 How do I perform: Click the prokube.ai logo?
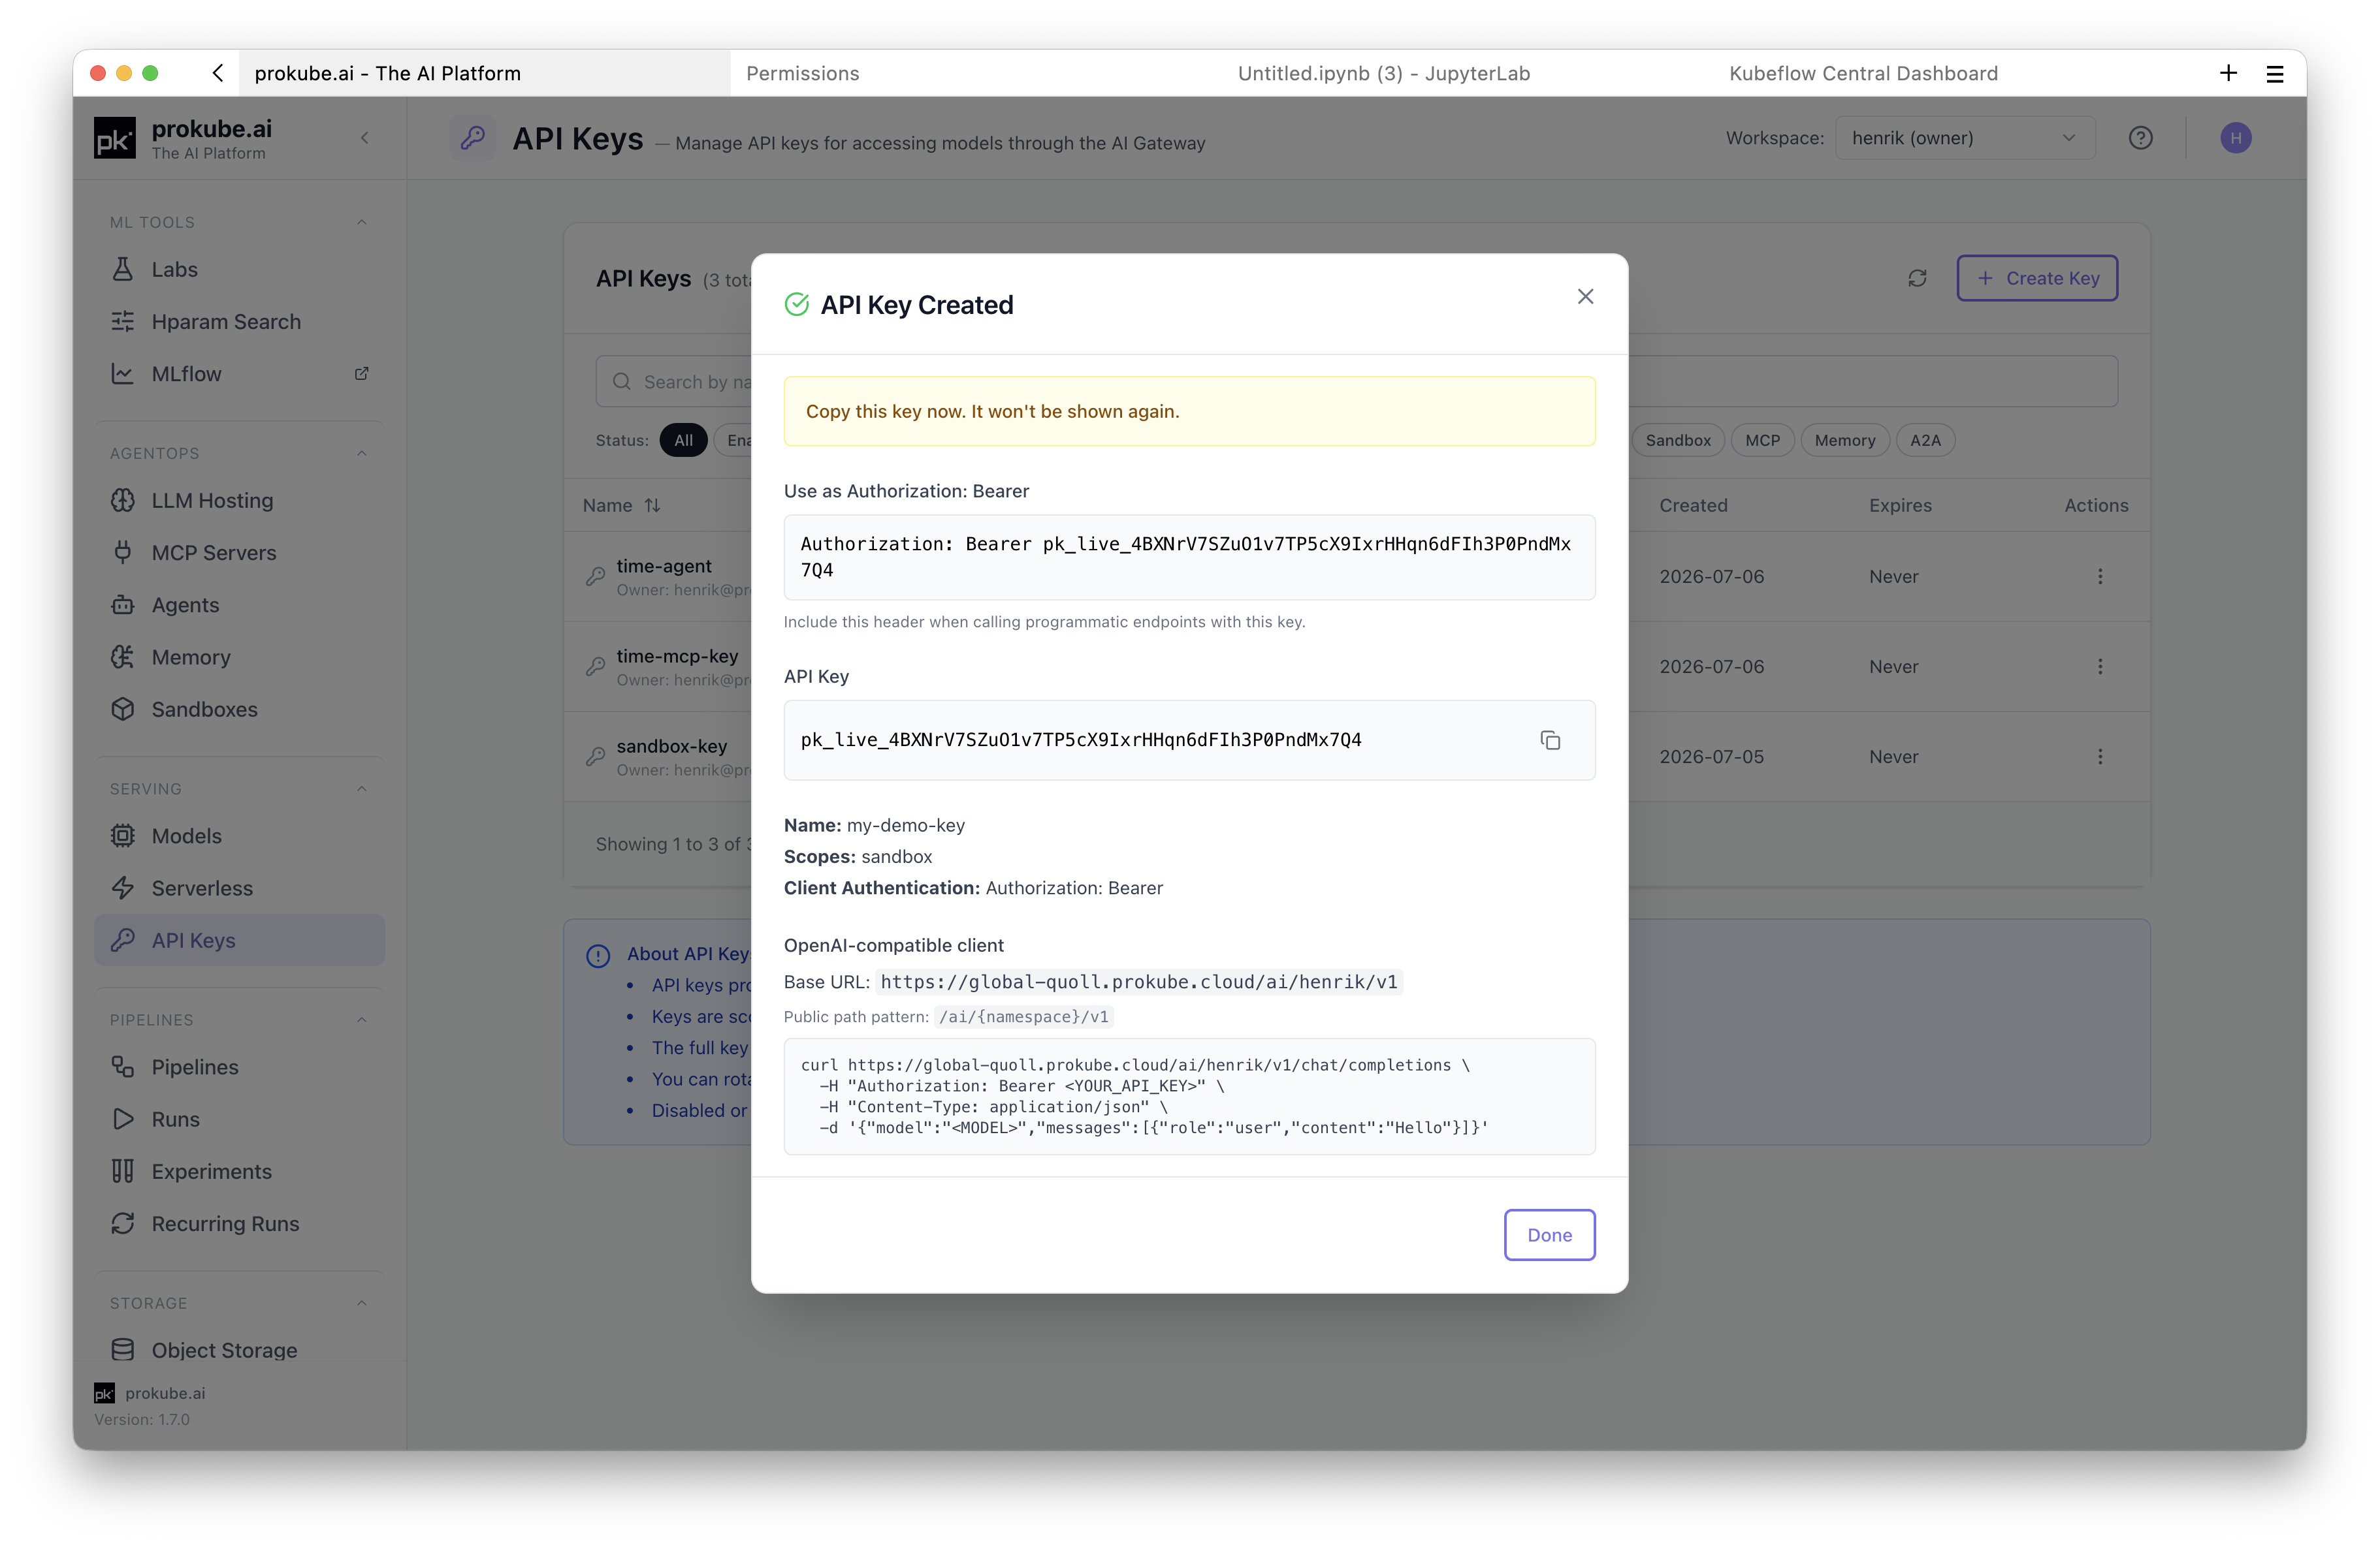115,139
